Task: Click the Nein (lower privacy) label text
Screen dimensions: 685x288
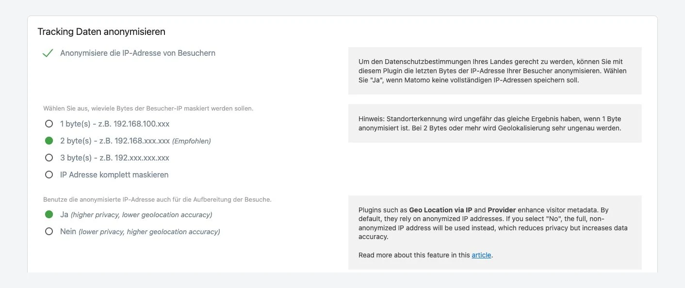Action: click(x=140, y=231)
